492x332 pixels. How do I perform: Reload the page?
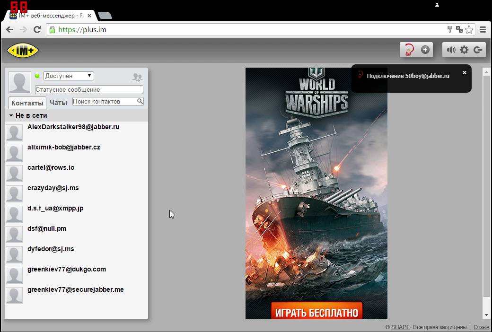point(37,29)
